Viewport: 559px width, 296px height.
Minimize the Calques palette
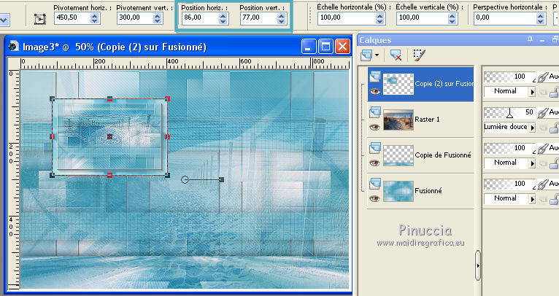coord(542,40)
